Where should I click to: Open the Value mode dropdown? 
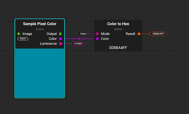83,34
